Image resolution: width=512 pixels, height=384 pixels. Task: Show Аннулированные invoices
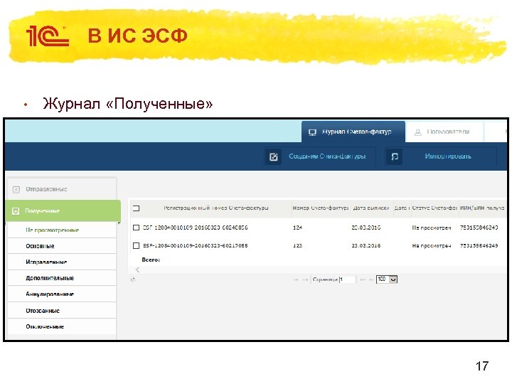click(62, 294)
